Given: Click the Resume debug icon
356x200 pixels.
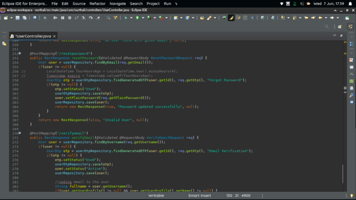Looking at the screenshot, I should point(55,18).
